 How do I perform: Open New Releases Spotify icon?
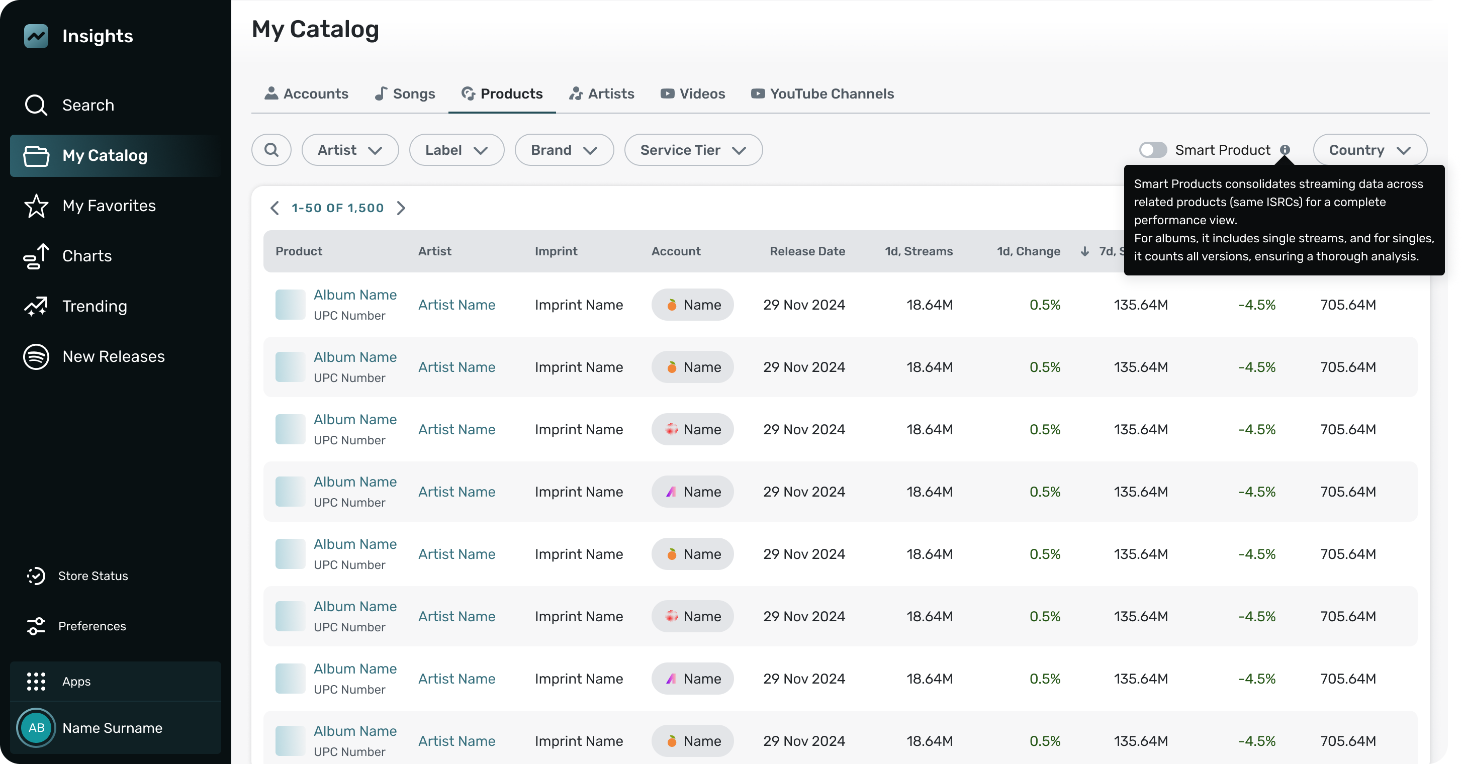coord(36,356)
